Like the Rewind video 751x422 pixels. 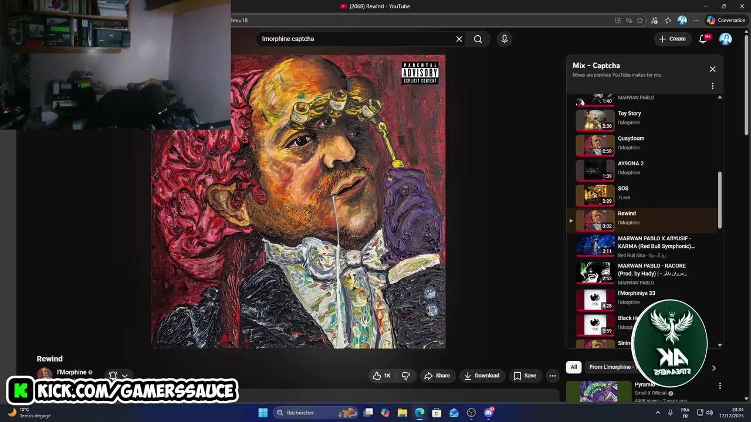click(381, 376)
